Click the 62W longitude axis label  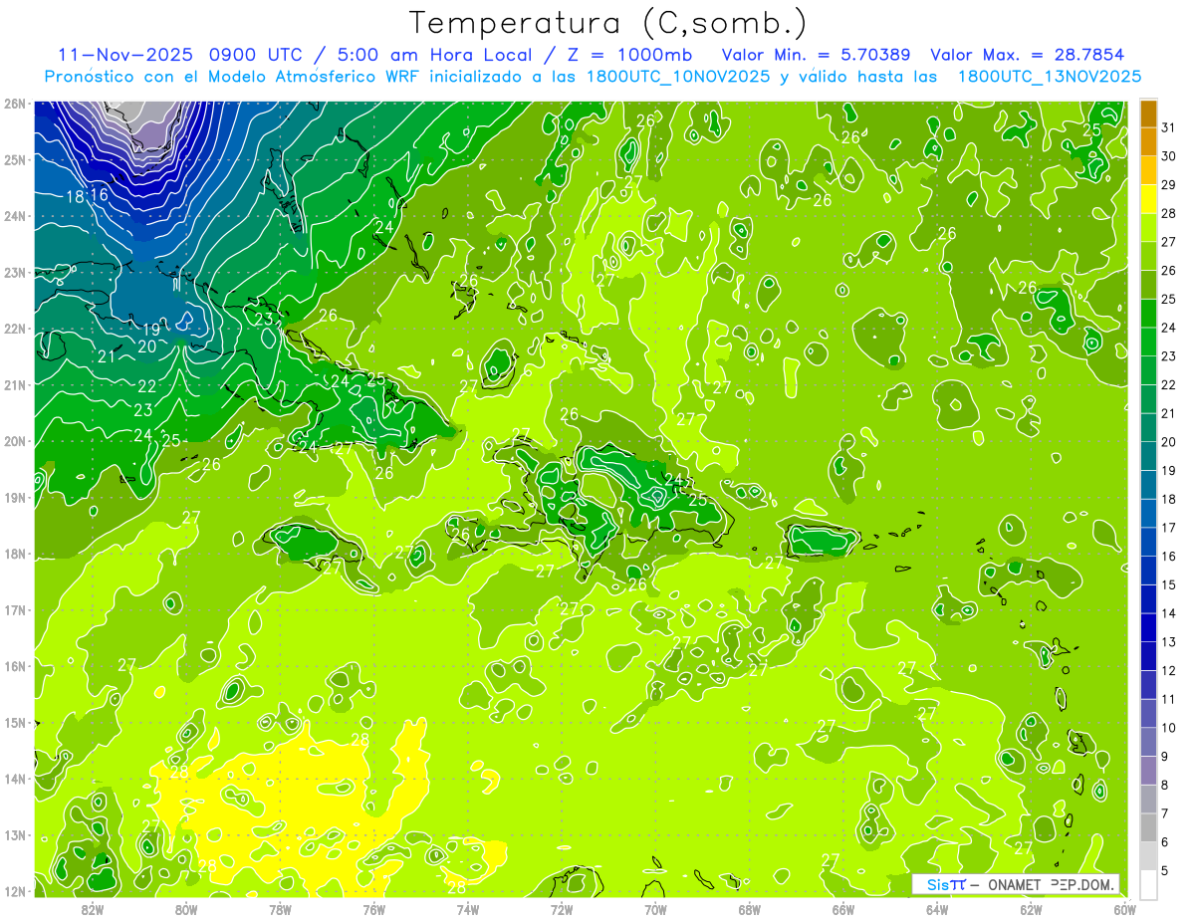[1031, 909]
